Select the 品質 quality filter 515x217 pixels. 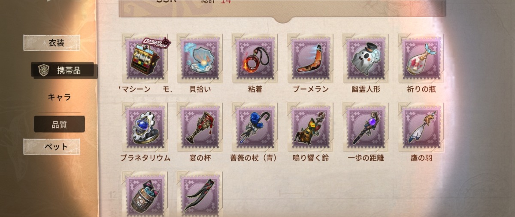59,124
